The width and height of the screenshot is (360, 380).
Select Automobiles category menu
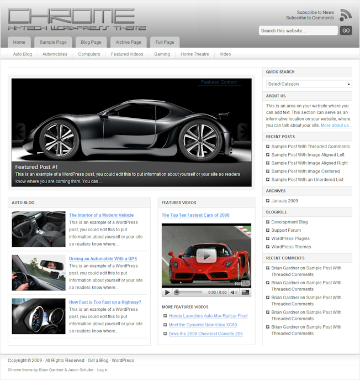coord(55,54)
